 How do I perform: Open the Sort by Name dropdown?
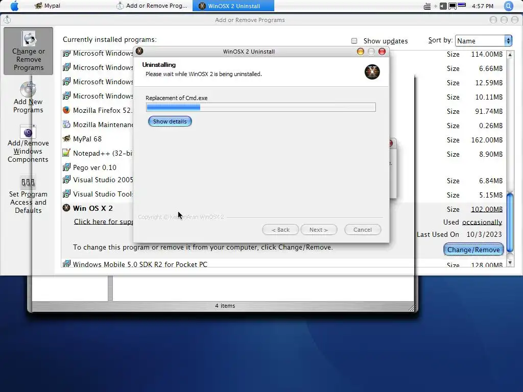483,41
